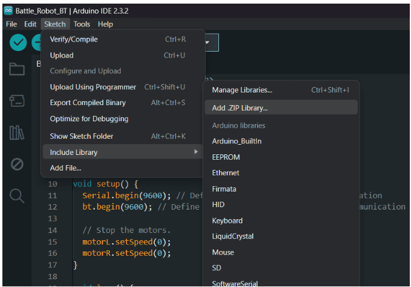The width and height of the screenshot is (411, 287).
Task: Open the Sketchbook folder sidebar icon
Action: point(17,69)
